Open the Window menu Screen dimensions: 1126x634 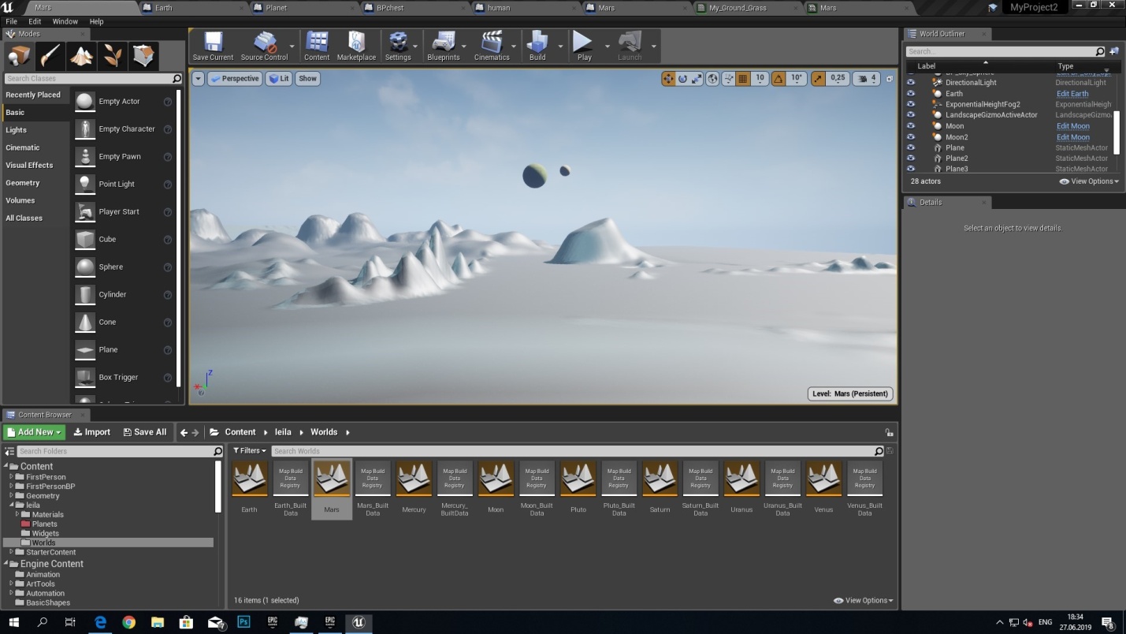[x=65, y=21]
